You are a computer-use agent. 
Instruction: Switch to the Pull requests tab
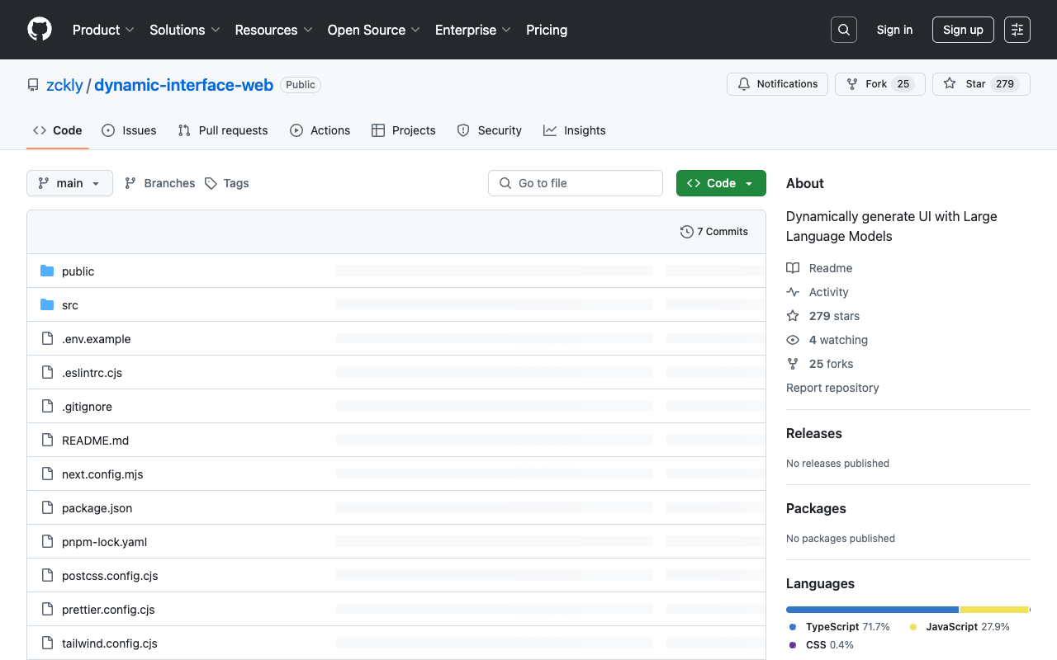pos(223,130)
